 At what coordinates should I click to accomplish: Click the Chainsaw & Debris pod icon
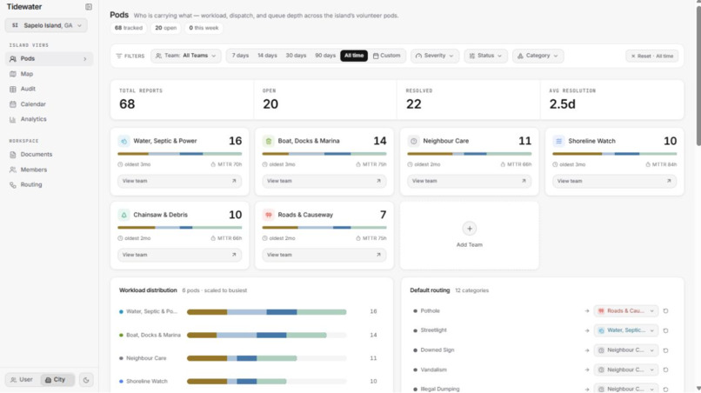(124, 215)
